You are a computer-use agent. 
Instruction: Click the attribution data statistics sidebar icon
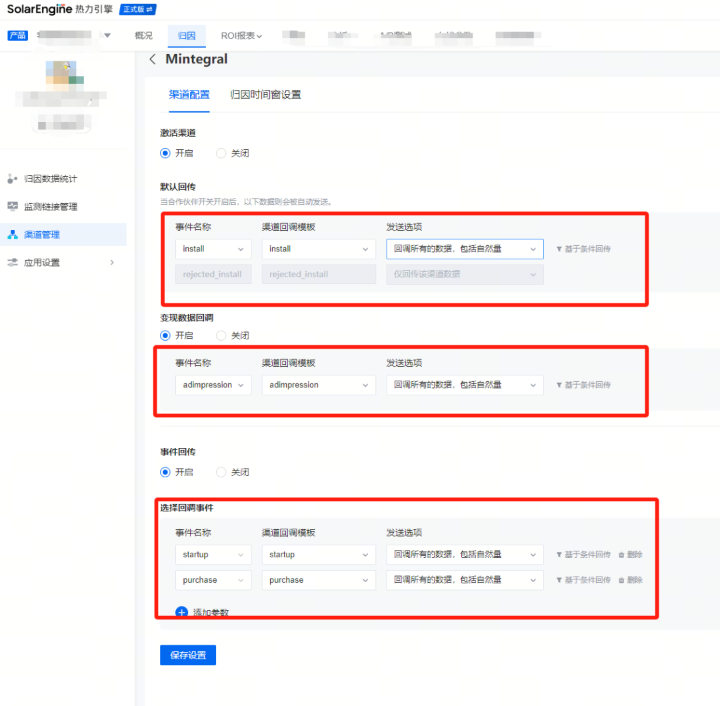[x=13, y=179]
